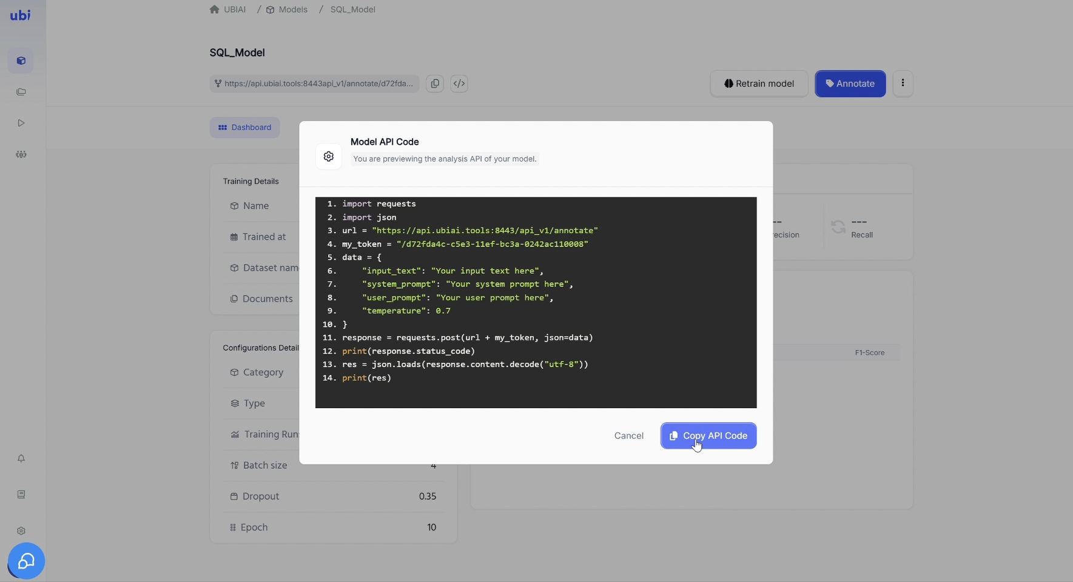Cancel the Model API Code dialog

pos(628,435)
